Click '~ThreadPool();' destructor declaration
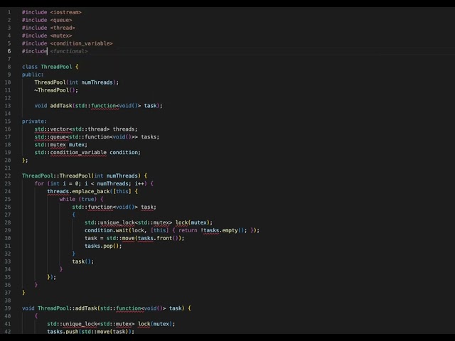Screen dimensions: 455x341 (x=56, y=90)
